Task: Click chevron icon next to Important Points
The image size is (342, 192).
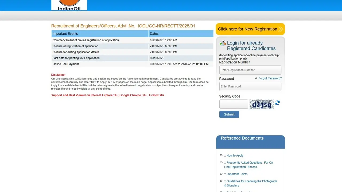Action: point(221,174)
